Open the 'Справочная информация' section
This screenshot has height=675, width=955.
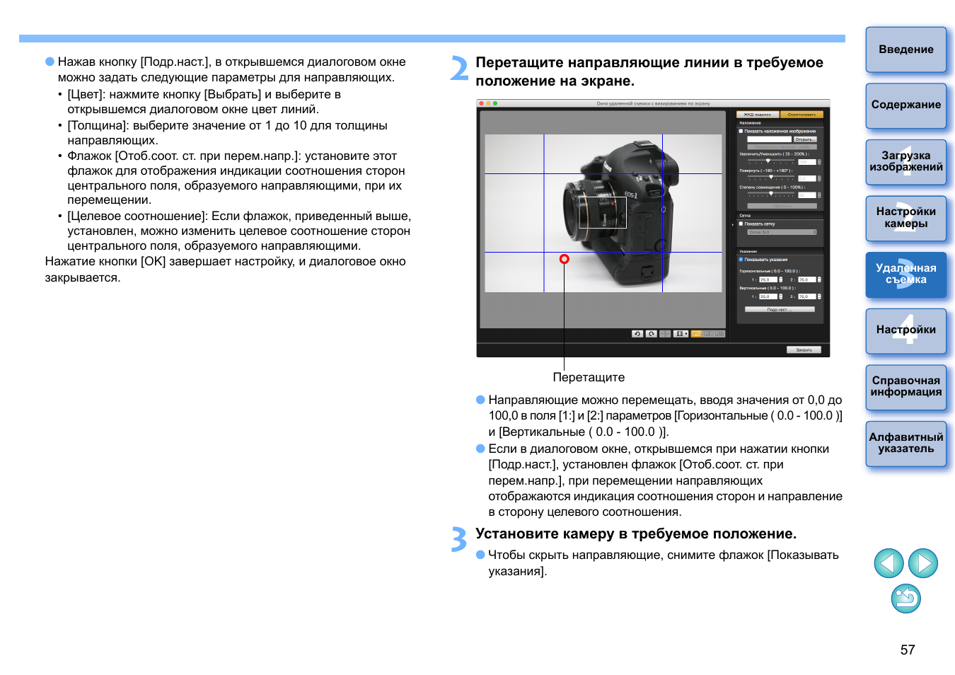coord(906,387)
